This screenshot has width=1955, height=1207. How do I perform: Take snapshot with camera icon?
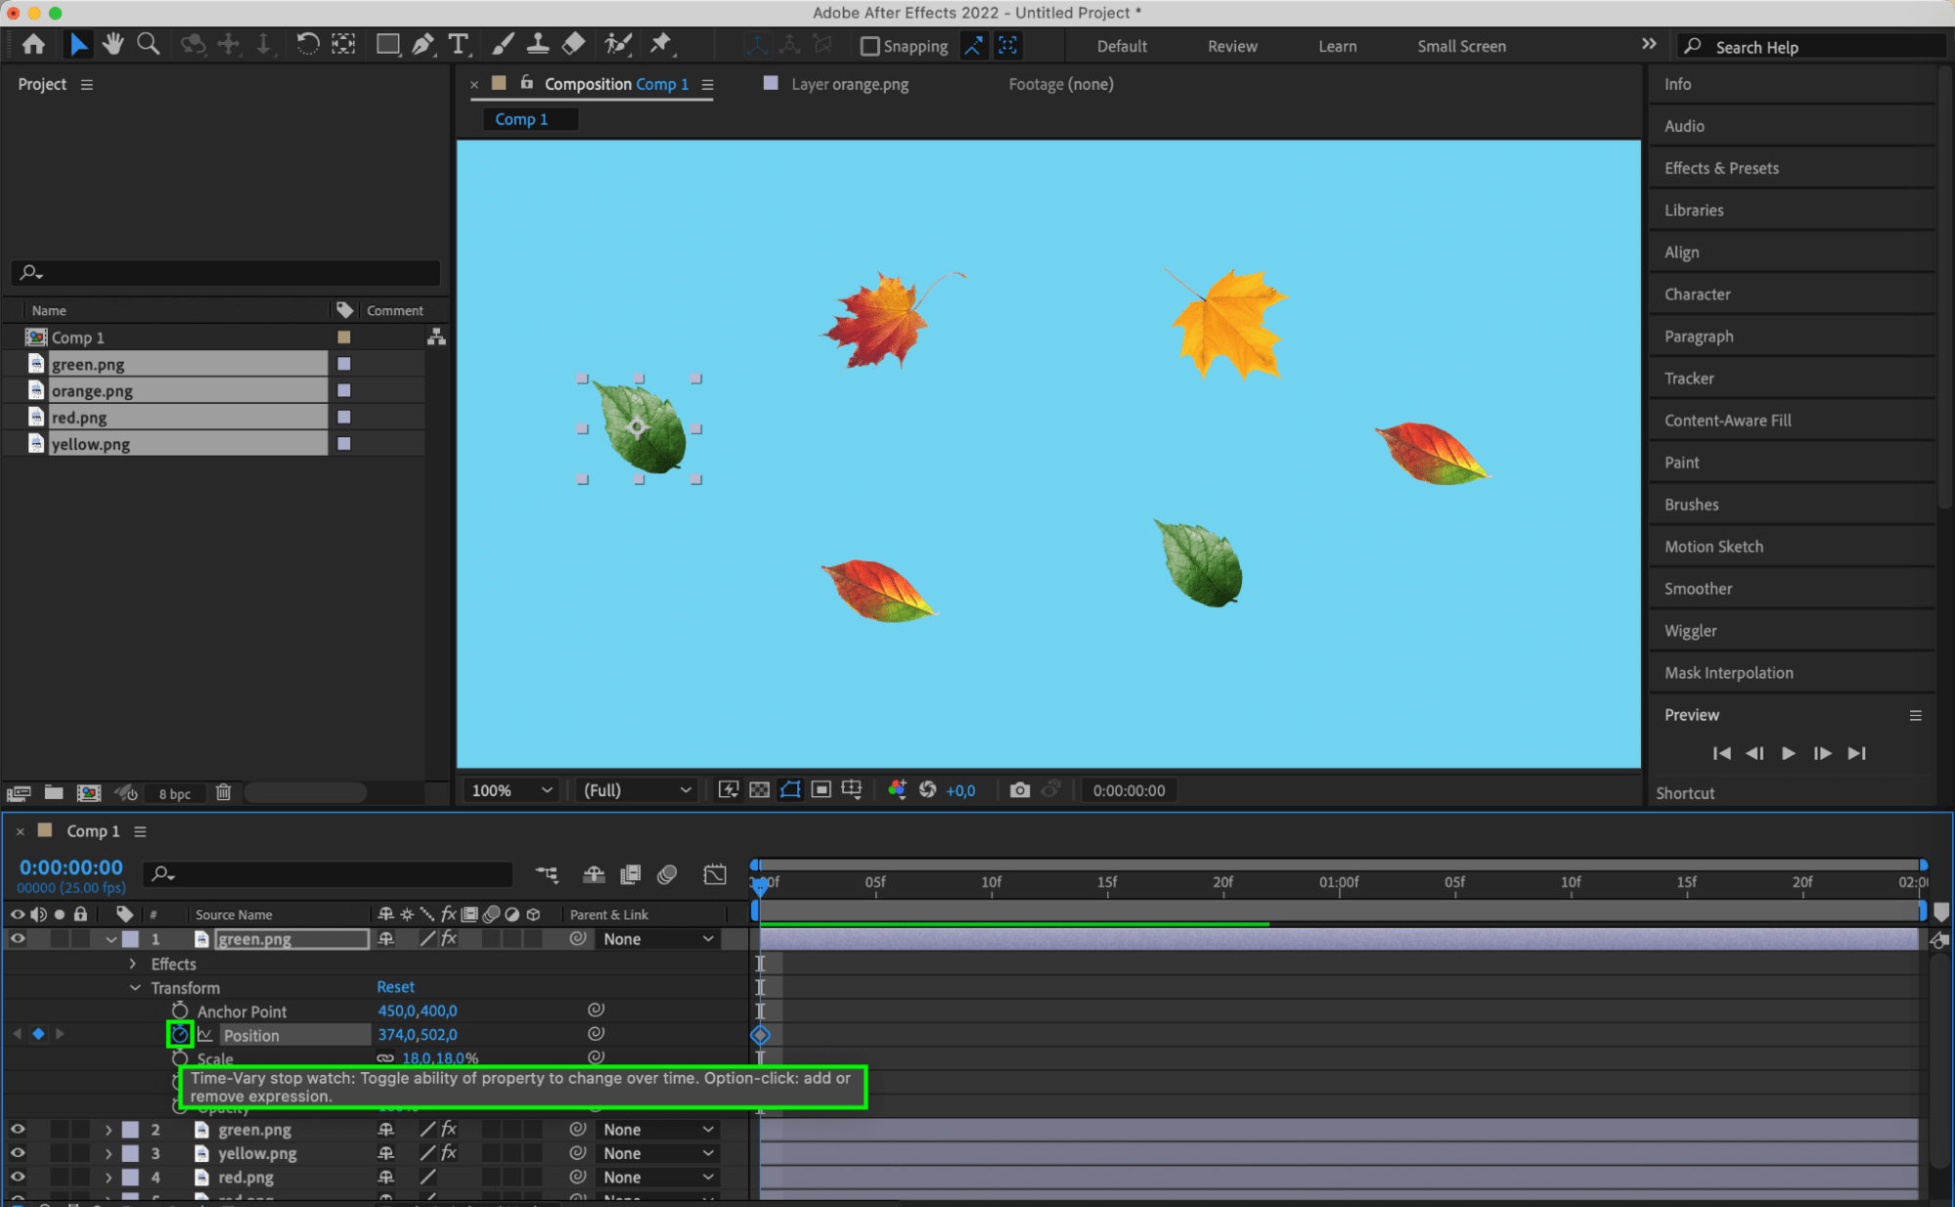[1019, 790]
